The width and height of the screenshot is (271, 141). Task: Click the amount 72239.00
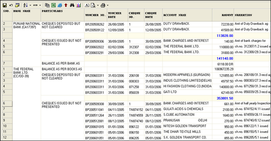[x=227, y=25]
